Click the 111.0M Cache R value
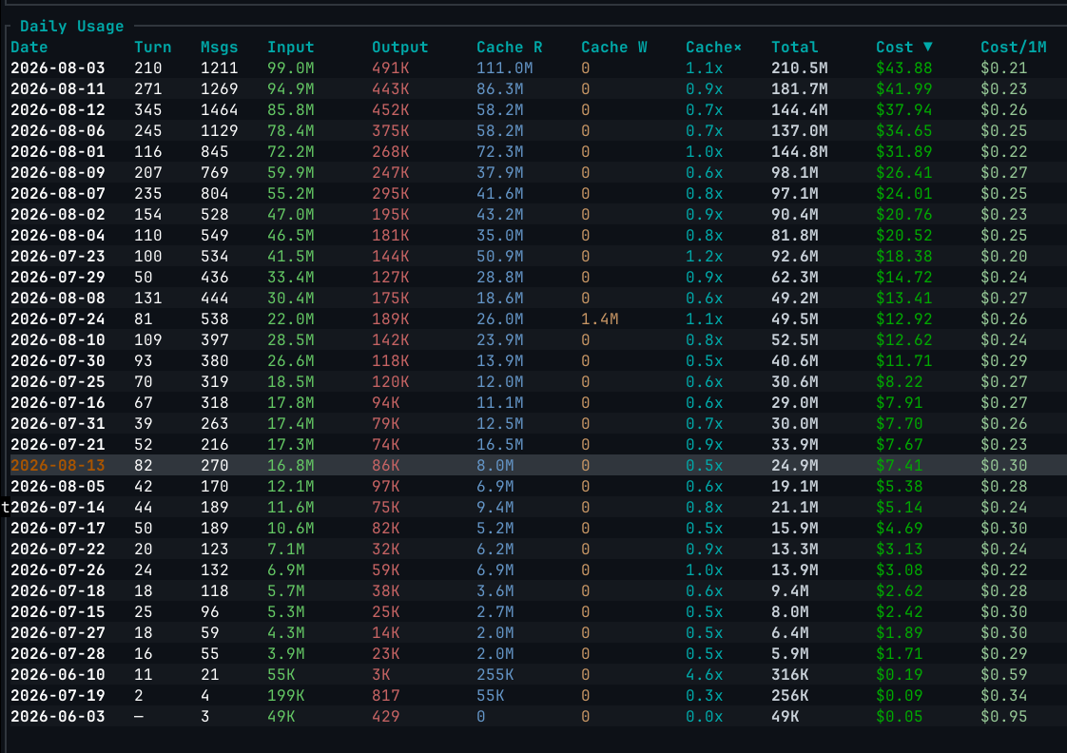This screenshot has height=753, width=1067. point(505,68)
